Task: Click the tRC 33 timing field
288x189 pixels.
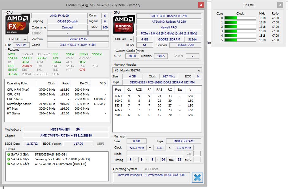Action: (179, 160)
